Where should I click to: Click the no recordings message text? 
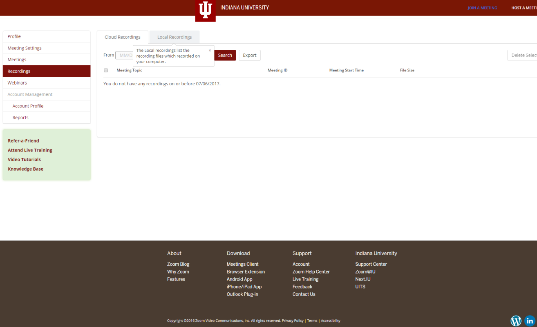pos(162,84)
